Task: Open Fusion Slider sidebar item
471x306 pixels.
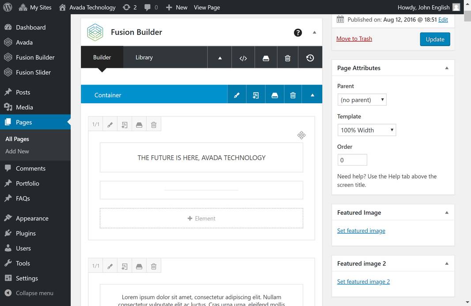Action: pyautogui.click(x=35, y=72)
